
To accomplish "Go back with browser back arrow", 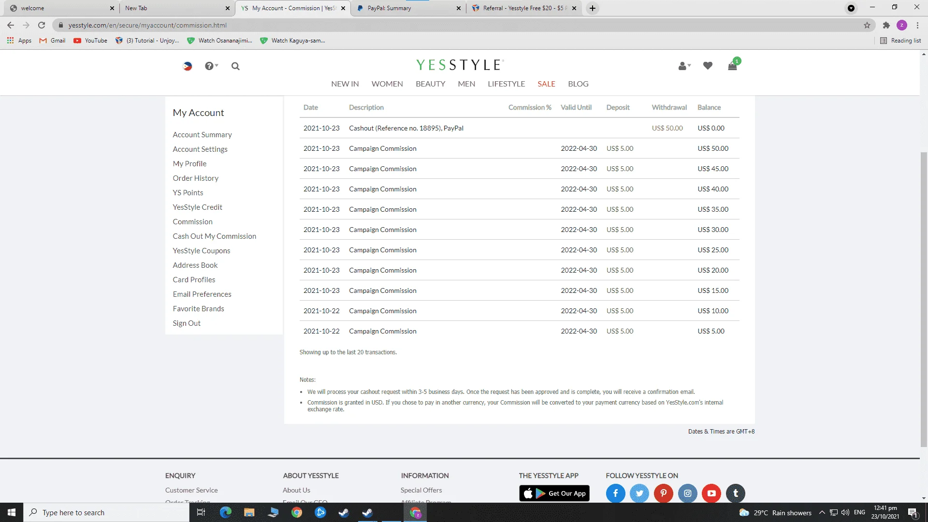I will (x=11, y=25).
